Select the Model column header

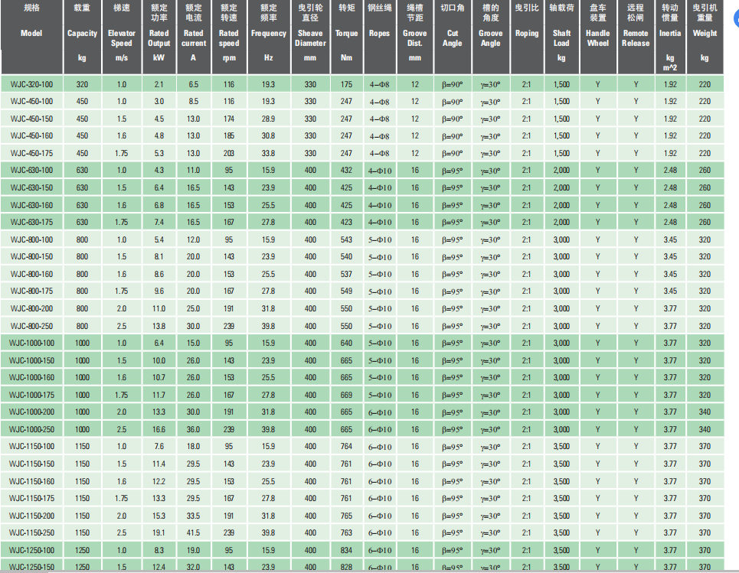pos(31,37)
